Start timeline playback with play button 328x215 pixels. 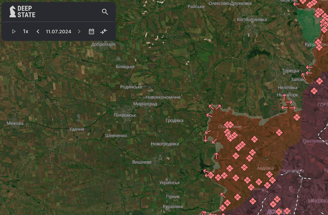click(14, 31)
